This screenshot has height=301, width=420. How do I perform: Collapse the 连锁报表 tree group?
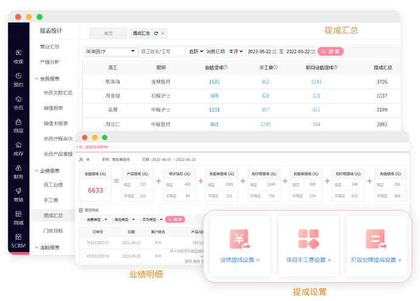tap(36, 248)
